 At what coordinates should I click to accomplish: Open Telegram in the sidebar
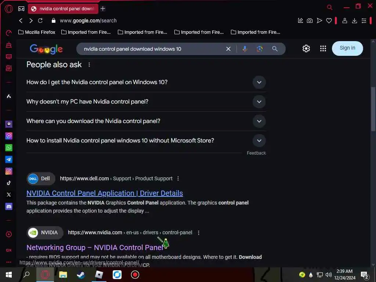9,159
